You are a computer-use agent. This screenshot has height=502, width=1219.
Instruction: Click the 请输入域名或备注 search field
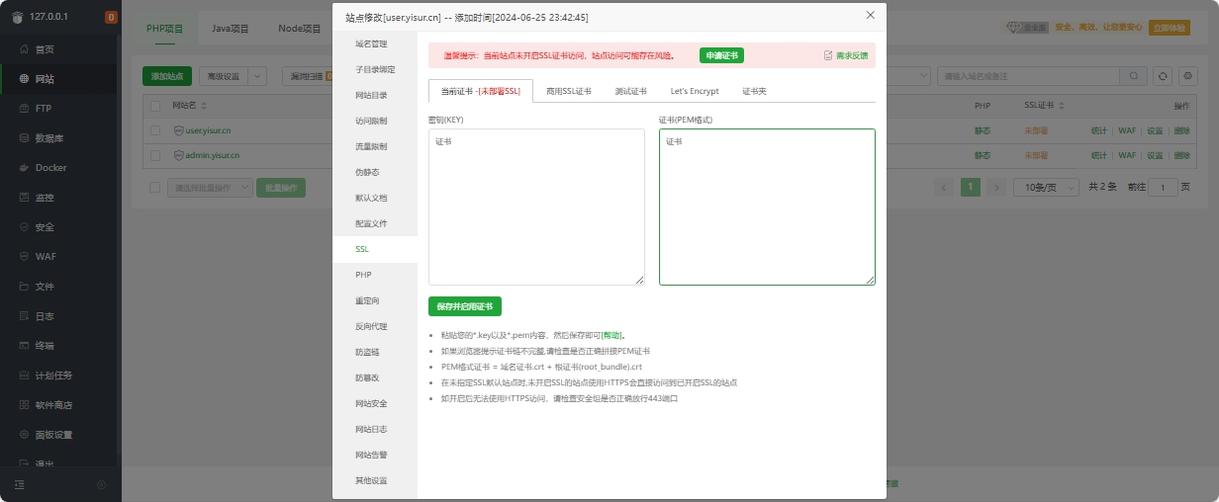tap(1029, 76)
